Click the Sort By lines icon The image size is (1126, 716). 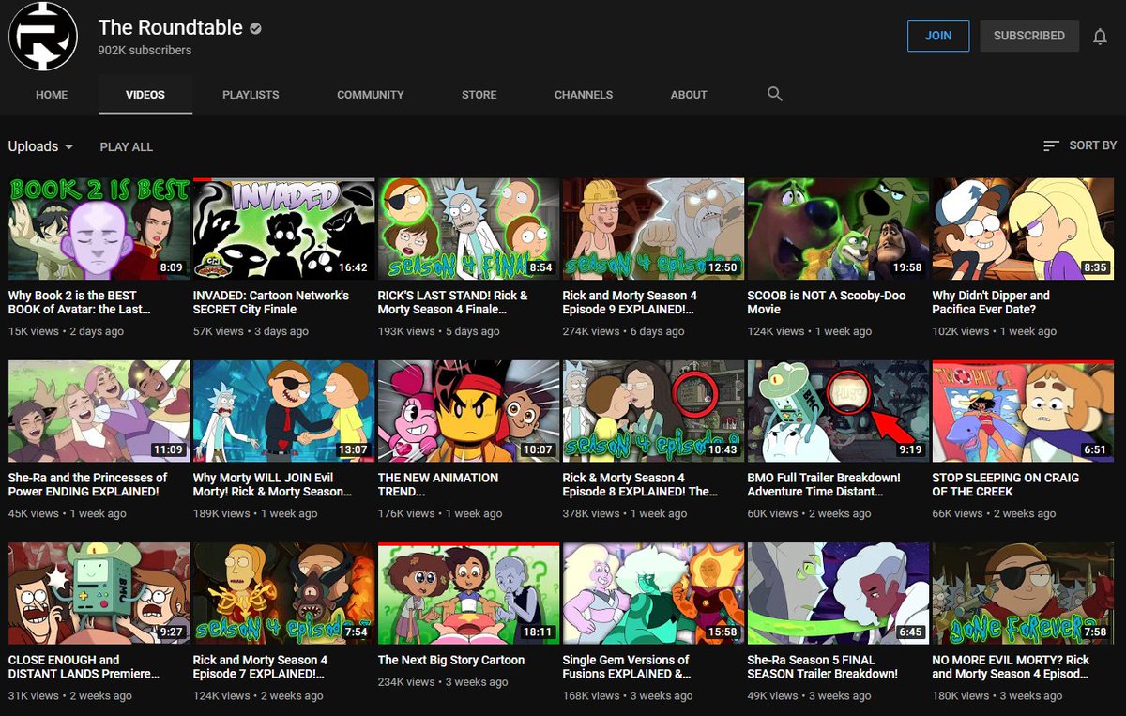[1052, 145]
